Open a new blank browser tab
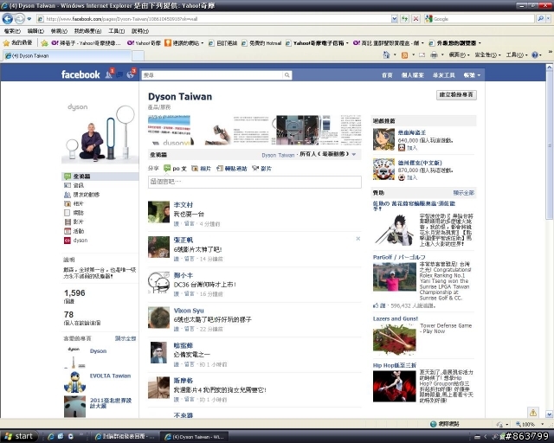This screenshot has width=554, height=443. 138,56
